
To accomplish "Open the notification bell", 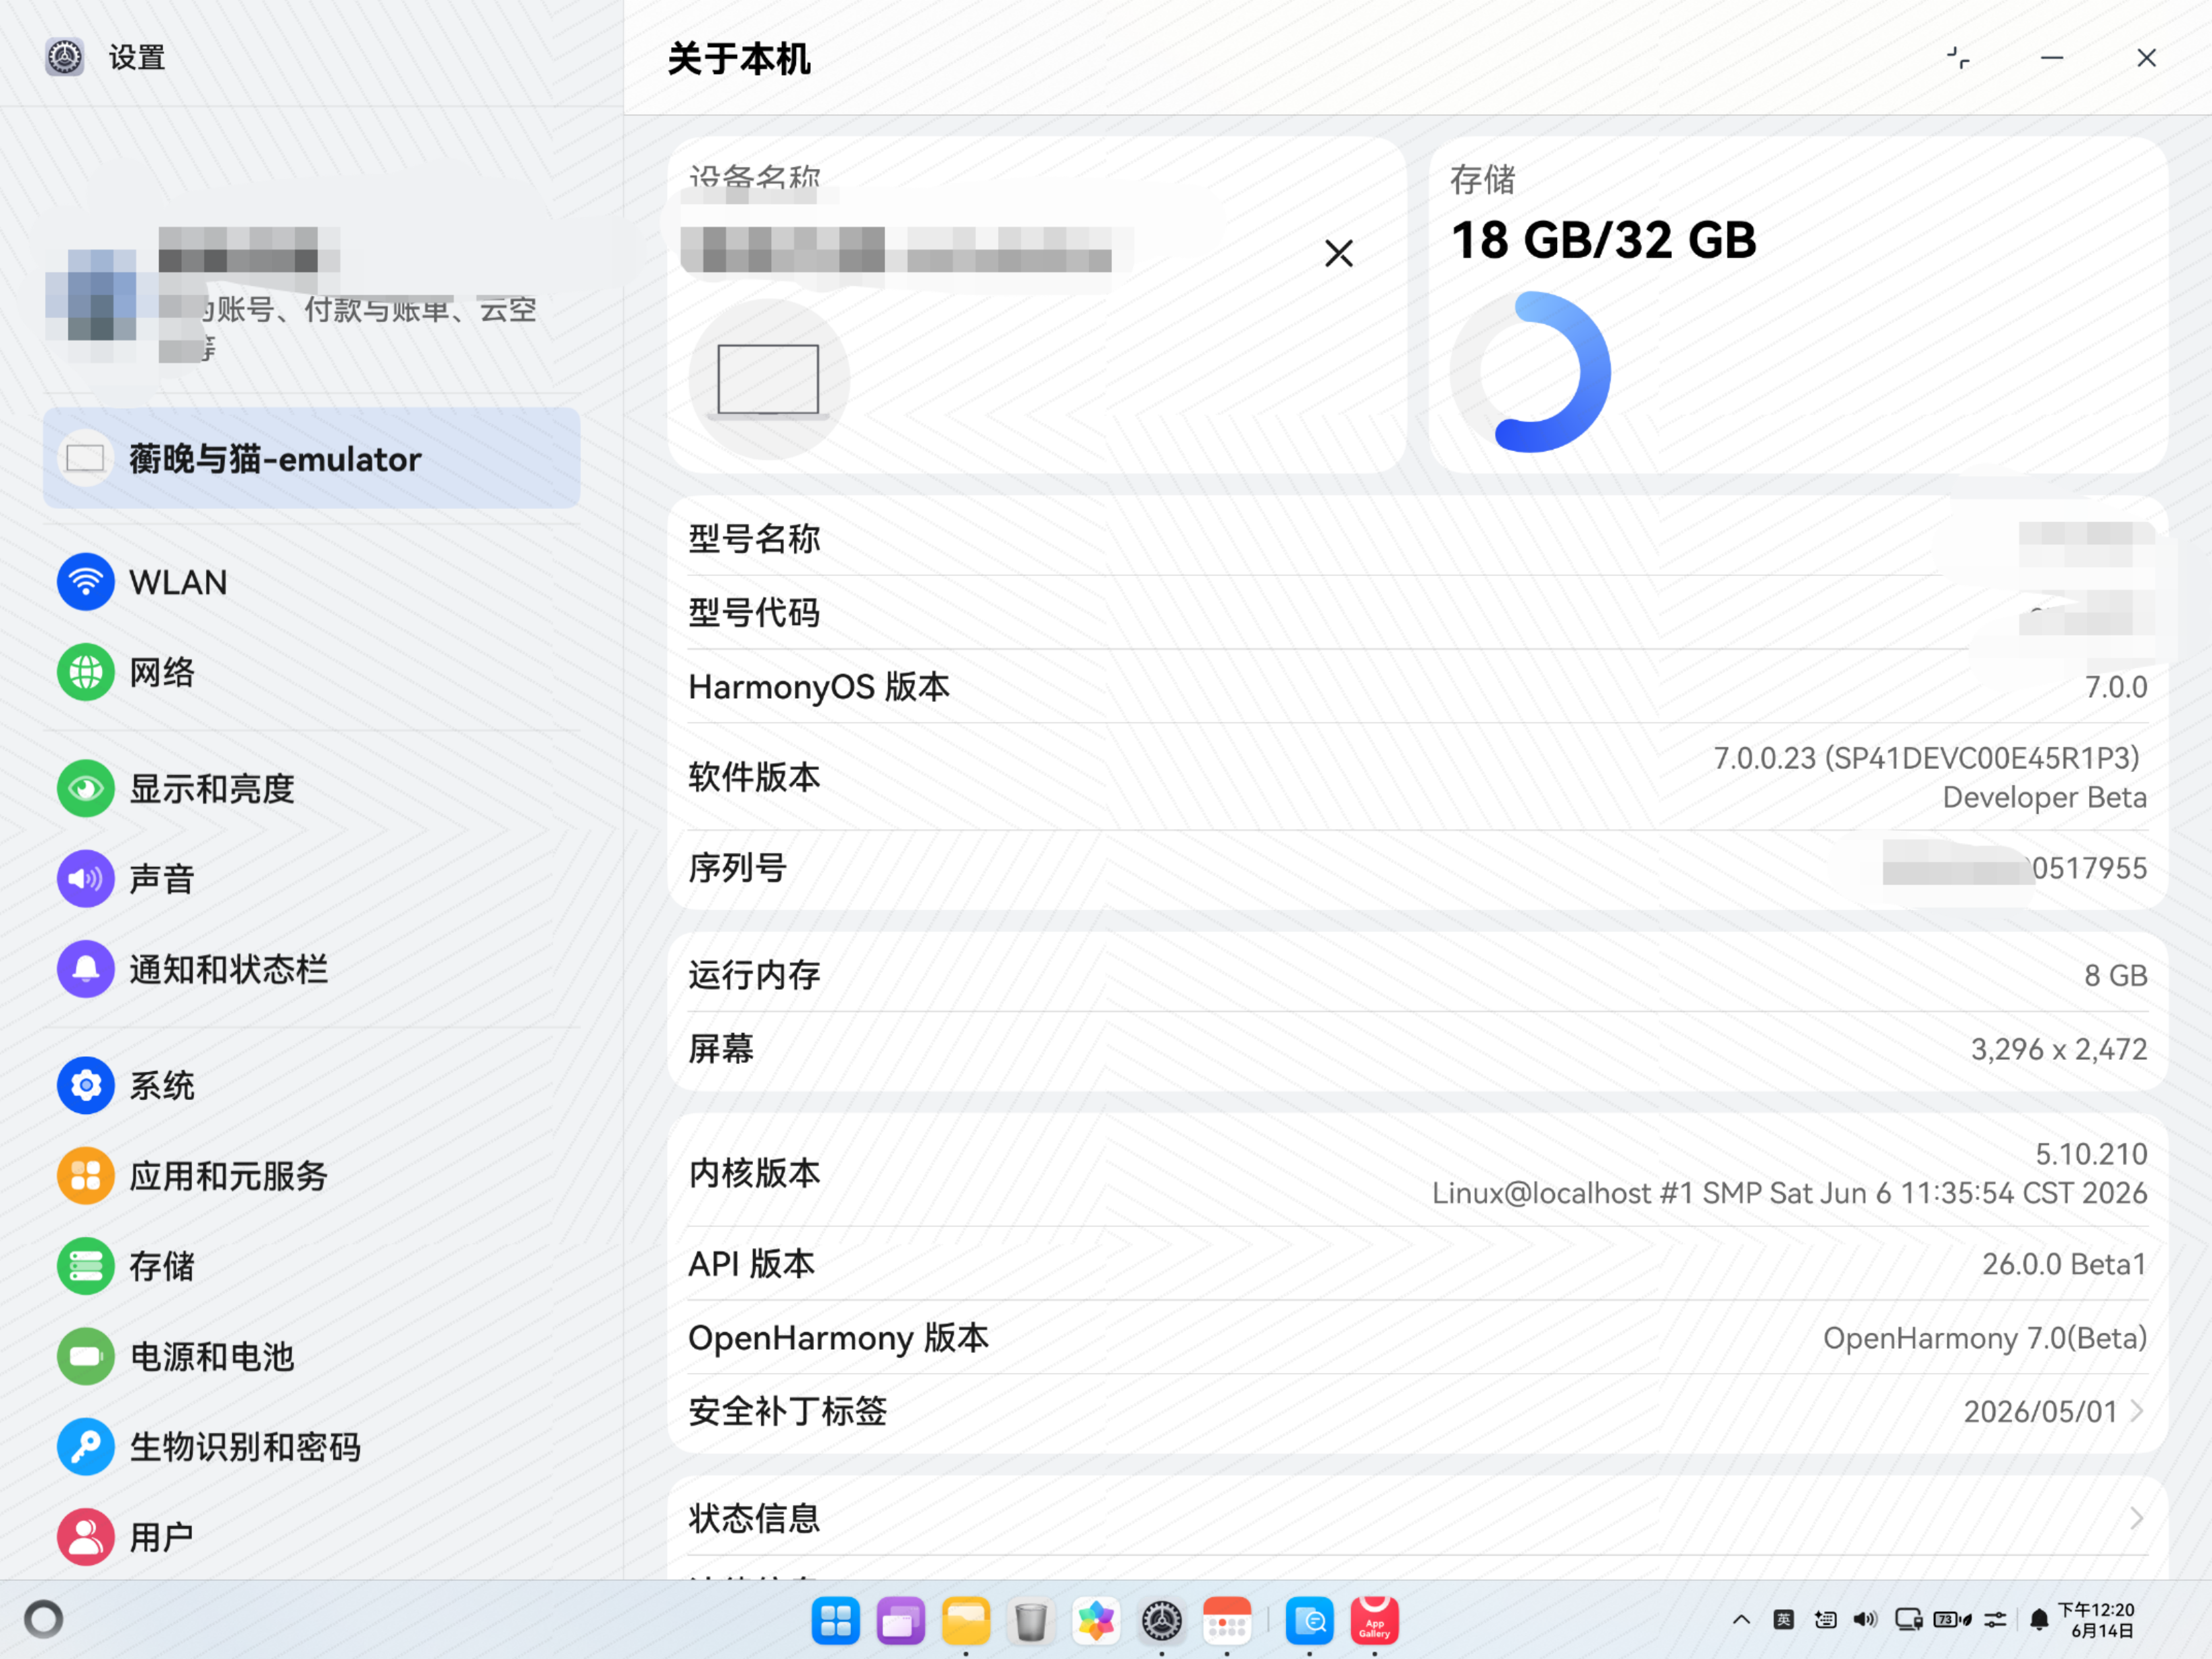I will click(2038, 1620).
